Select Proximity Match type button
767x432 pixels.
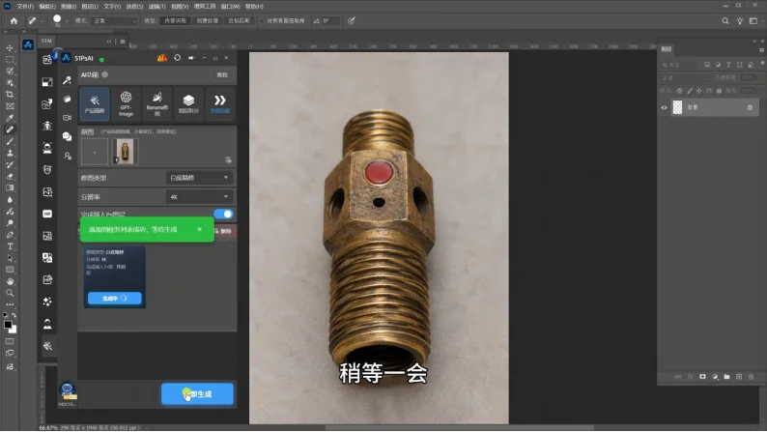coord(239,21)
